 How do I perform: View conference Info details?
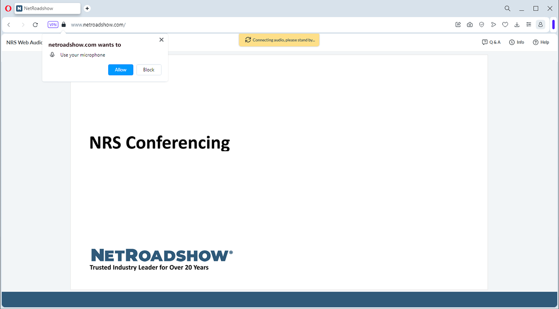516,42
